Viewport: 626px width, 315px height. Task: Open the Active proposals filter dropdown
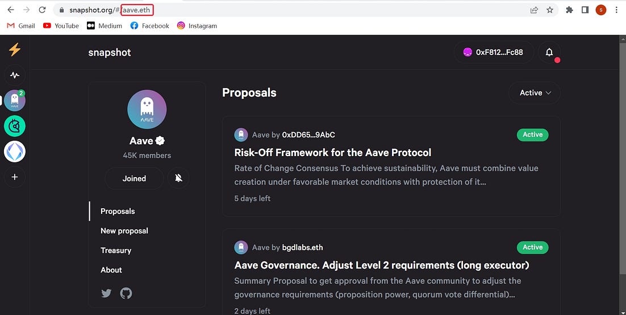[535, 93]
